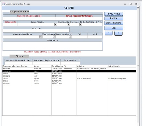Click the CodiceFiscale o Piva input field

click(92, 25)
